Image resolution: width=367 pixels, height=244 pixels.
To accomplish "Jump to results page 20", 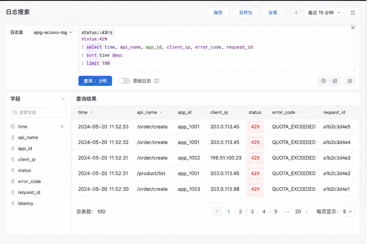I will (298, 212).
